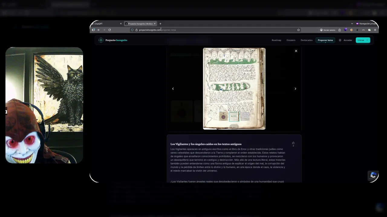Image resolution: width=387 pixels, height=217 pixels.
Task: Expand the list-all-tabs dropdown
Action: point(352,24)
